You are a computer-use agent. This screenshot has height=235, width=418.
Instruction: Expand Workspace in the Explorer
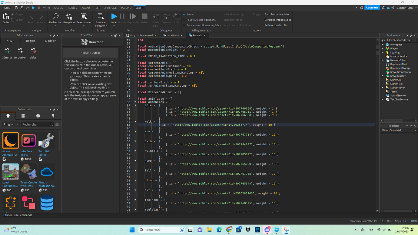point(382,44)
